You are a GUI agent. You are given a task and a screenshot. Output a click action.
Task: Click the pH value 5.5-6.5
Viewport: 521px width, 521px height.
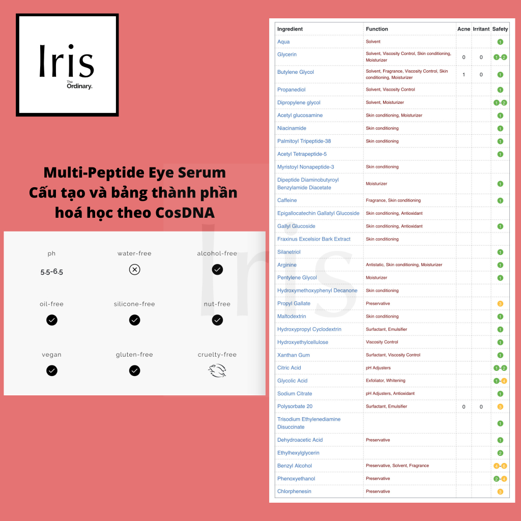pos(52,272)
